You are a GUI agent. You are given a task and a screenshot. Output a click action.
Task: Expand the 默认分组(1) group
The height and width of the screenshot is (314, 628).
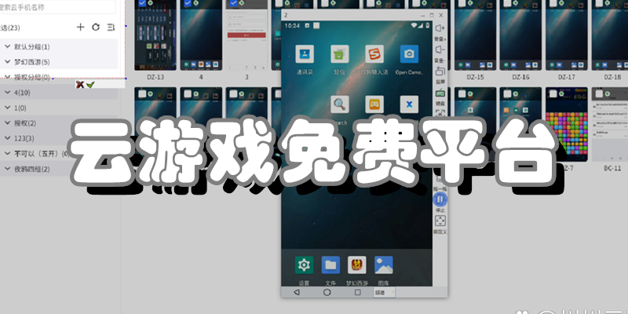(7, 47)
